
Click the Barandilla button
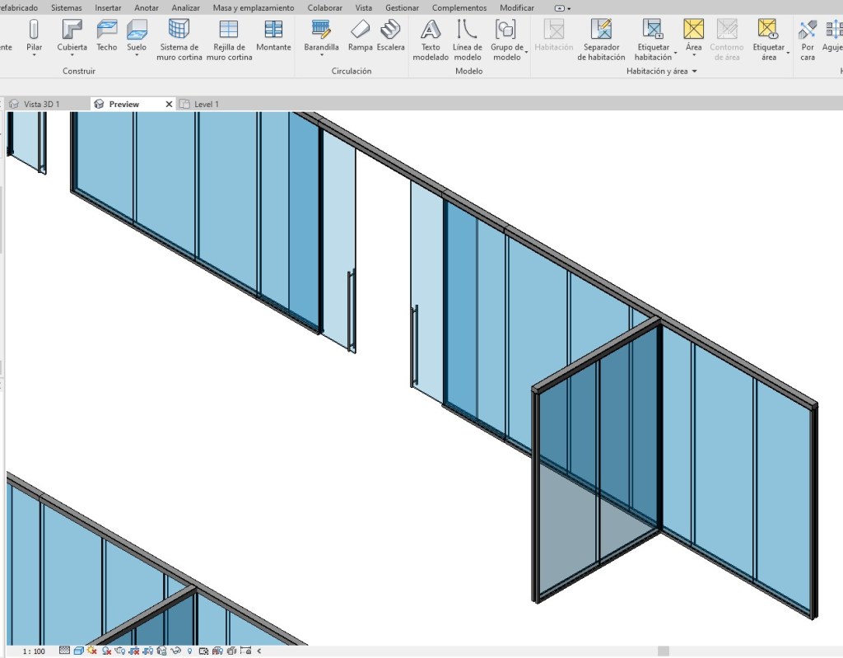coord(320,36)
